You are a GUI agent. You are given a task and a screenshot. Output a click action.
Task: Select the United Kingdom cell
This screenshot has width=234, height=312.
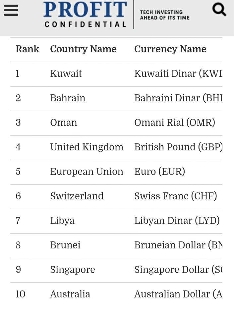point(87,147)
